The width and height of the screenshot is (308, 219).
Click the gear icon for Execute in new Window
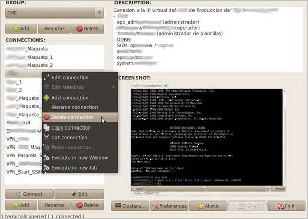[x=47, y=158]
